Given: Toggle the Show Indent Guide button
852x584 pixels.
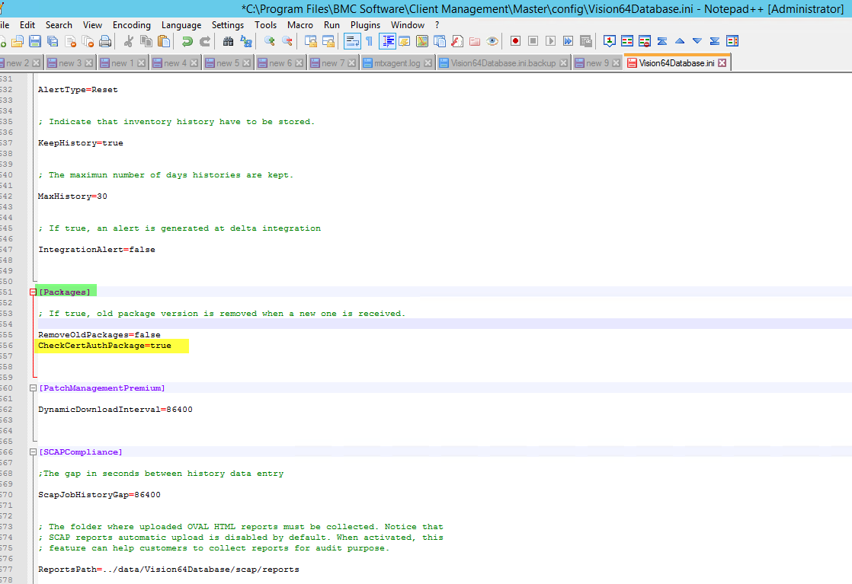Looking at the screenshot, I should pyautogui.click(x=387, y=41).
